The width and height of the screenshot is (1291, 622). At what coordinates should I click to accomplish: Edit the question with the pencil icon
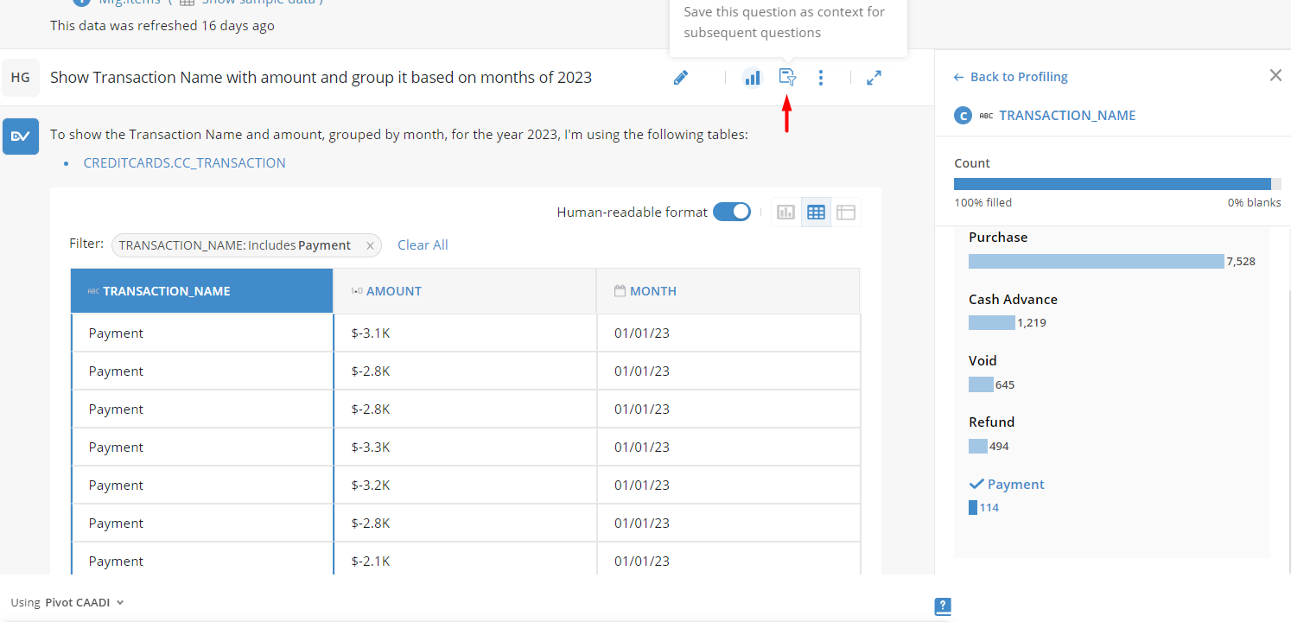(681, 78)
